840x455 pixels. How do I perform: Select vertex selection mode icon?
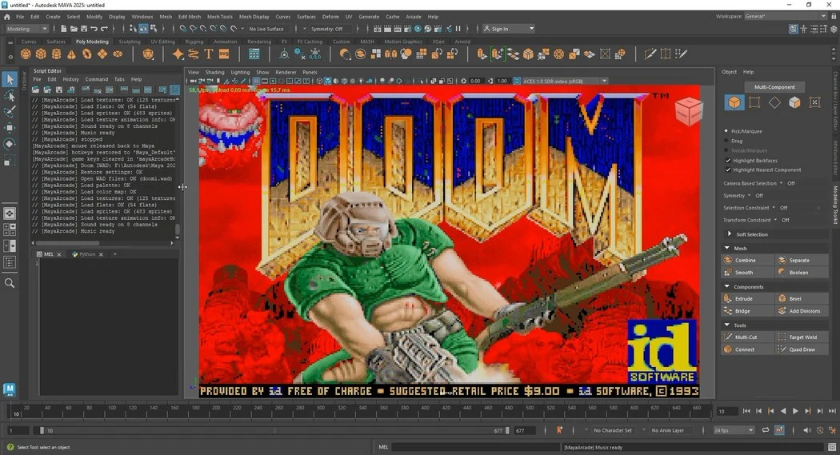point(754,102)
